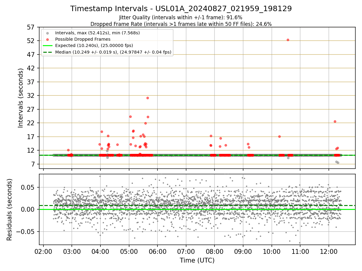Click the 47 tick on the intervals axis
Screen dimensions: 362x271
pos(31,55)
